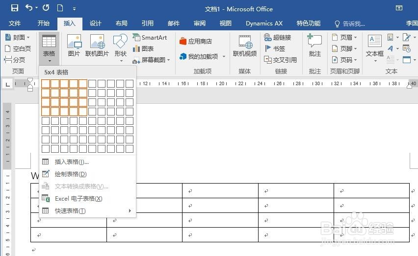Open the Dynamics AX tab
Image resolution: width=418 pixels, height=256 pixels.
click(x=264, y=23)
